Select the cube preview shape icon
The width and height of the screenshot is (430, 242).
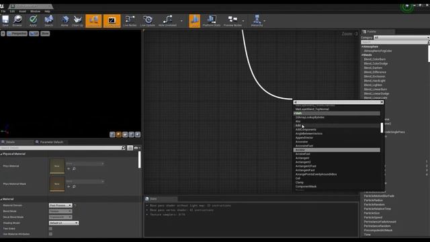(132, 134)
